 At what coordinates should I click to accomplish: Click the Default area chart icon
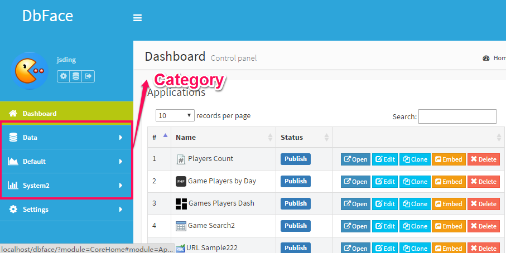tap(13, 161)
